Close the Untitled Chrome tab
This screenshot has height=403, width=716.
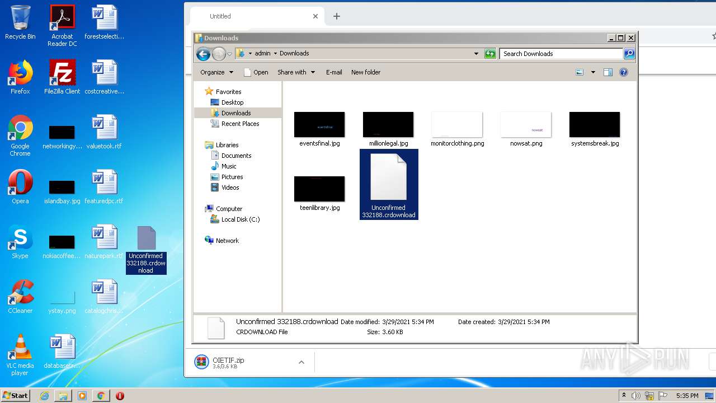tap(315, 16)
